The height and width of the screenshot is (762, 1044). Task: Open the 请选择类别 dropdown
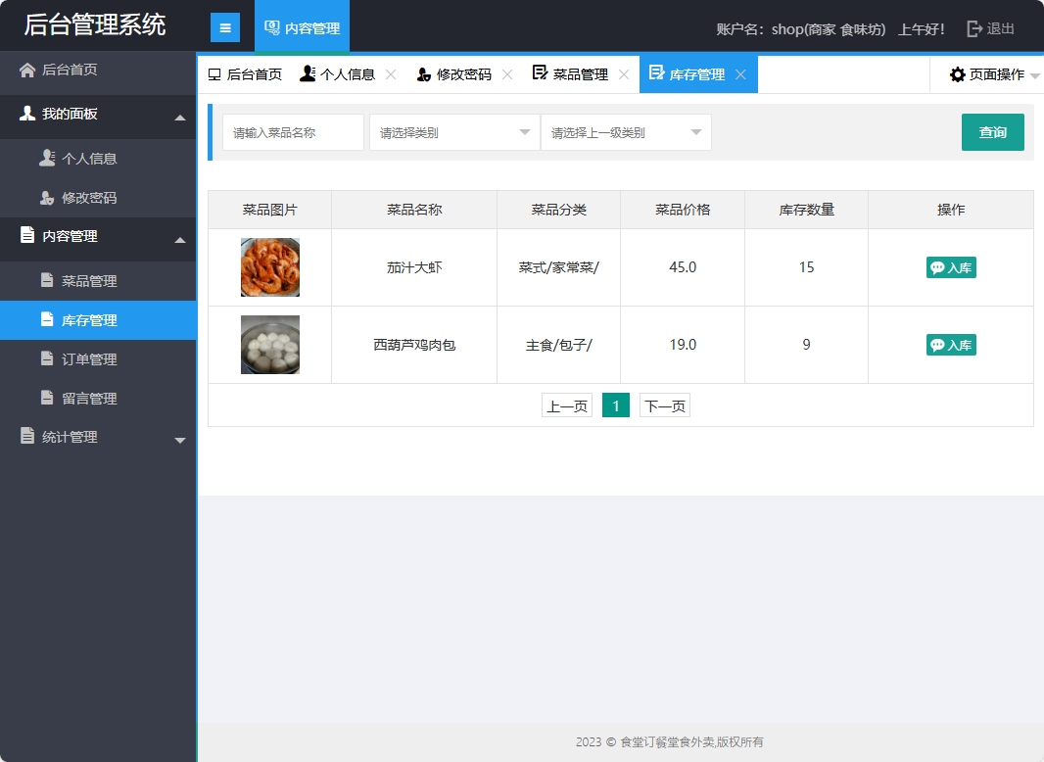tap(452, 132)
